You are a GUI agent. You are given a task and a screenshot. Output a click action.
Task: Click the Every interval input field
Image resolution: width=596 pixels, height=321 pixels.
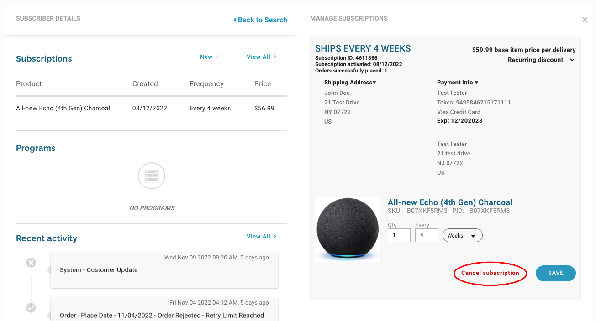click(426, 236)
